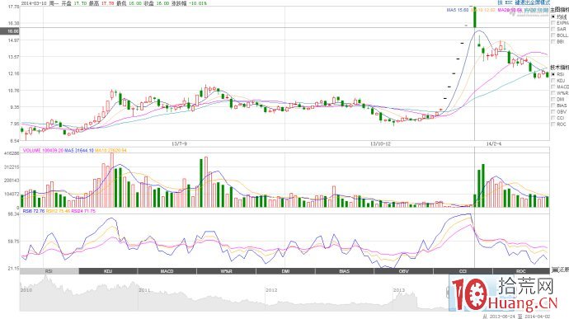569x319 pixels.
Task: Click the 还原 button beside the ROC tab
Action: [560, 270]
